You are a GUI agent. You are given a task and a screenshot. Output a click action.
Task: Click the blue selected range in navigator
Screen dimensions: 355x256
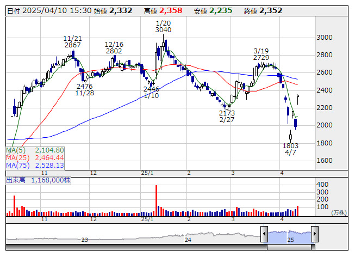pos(290,237)
